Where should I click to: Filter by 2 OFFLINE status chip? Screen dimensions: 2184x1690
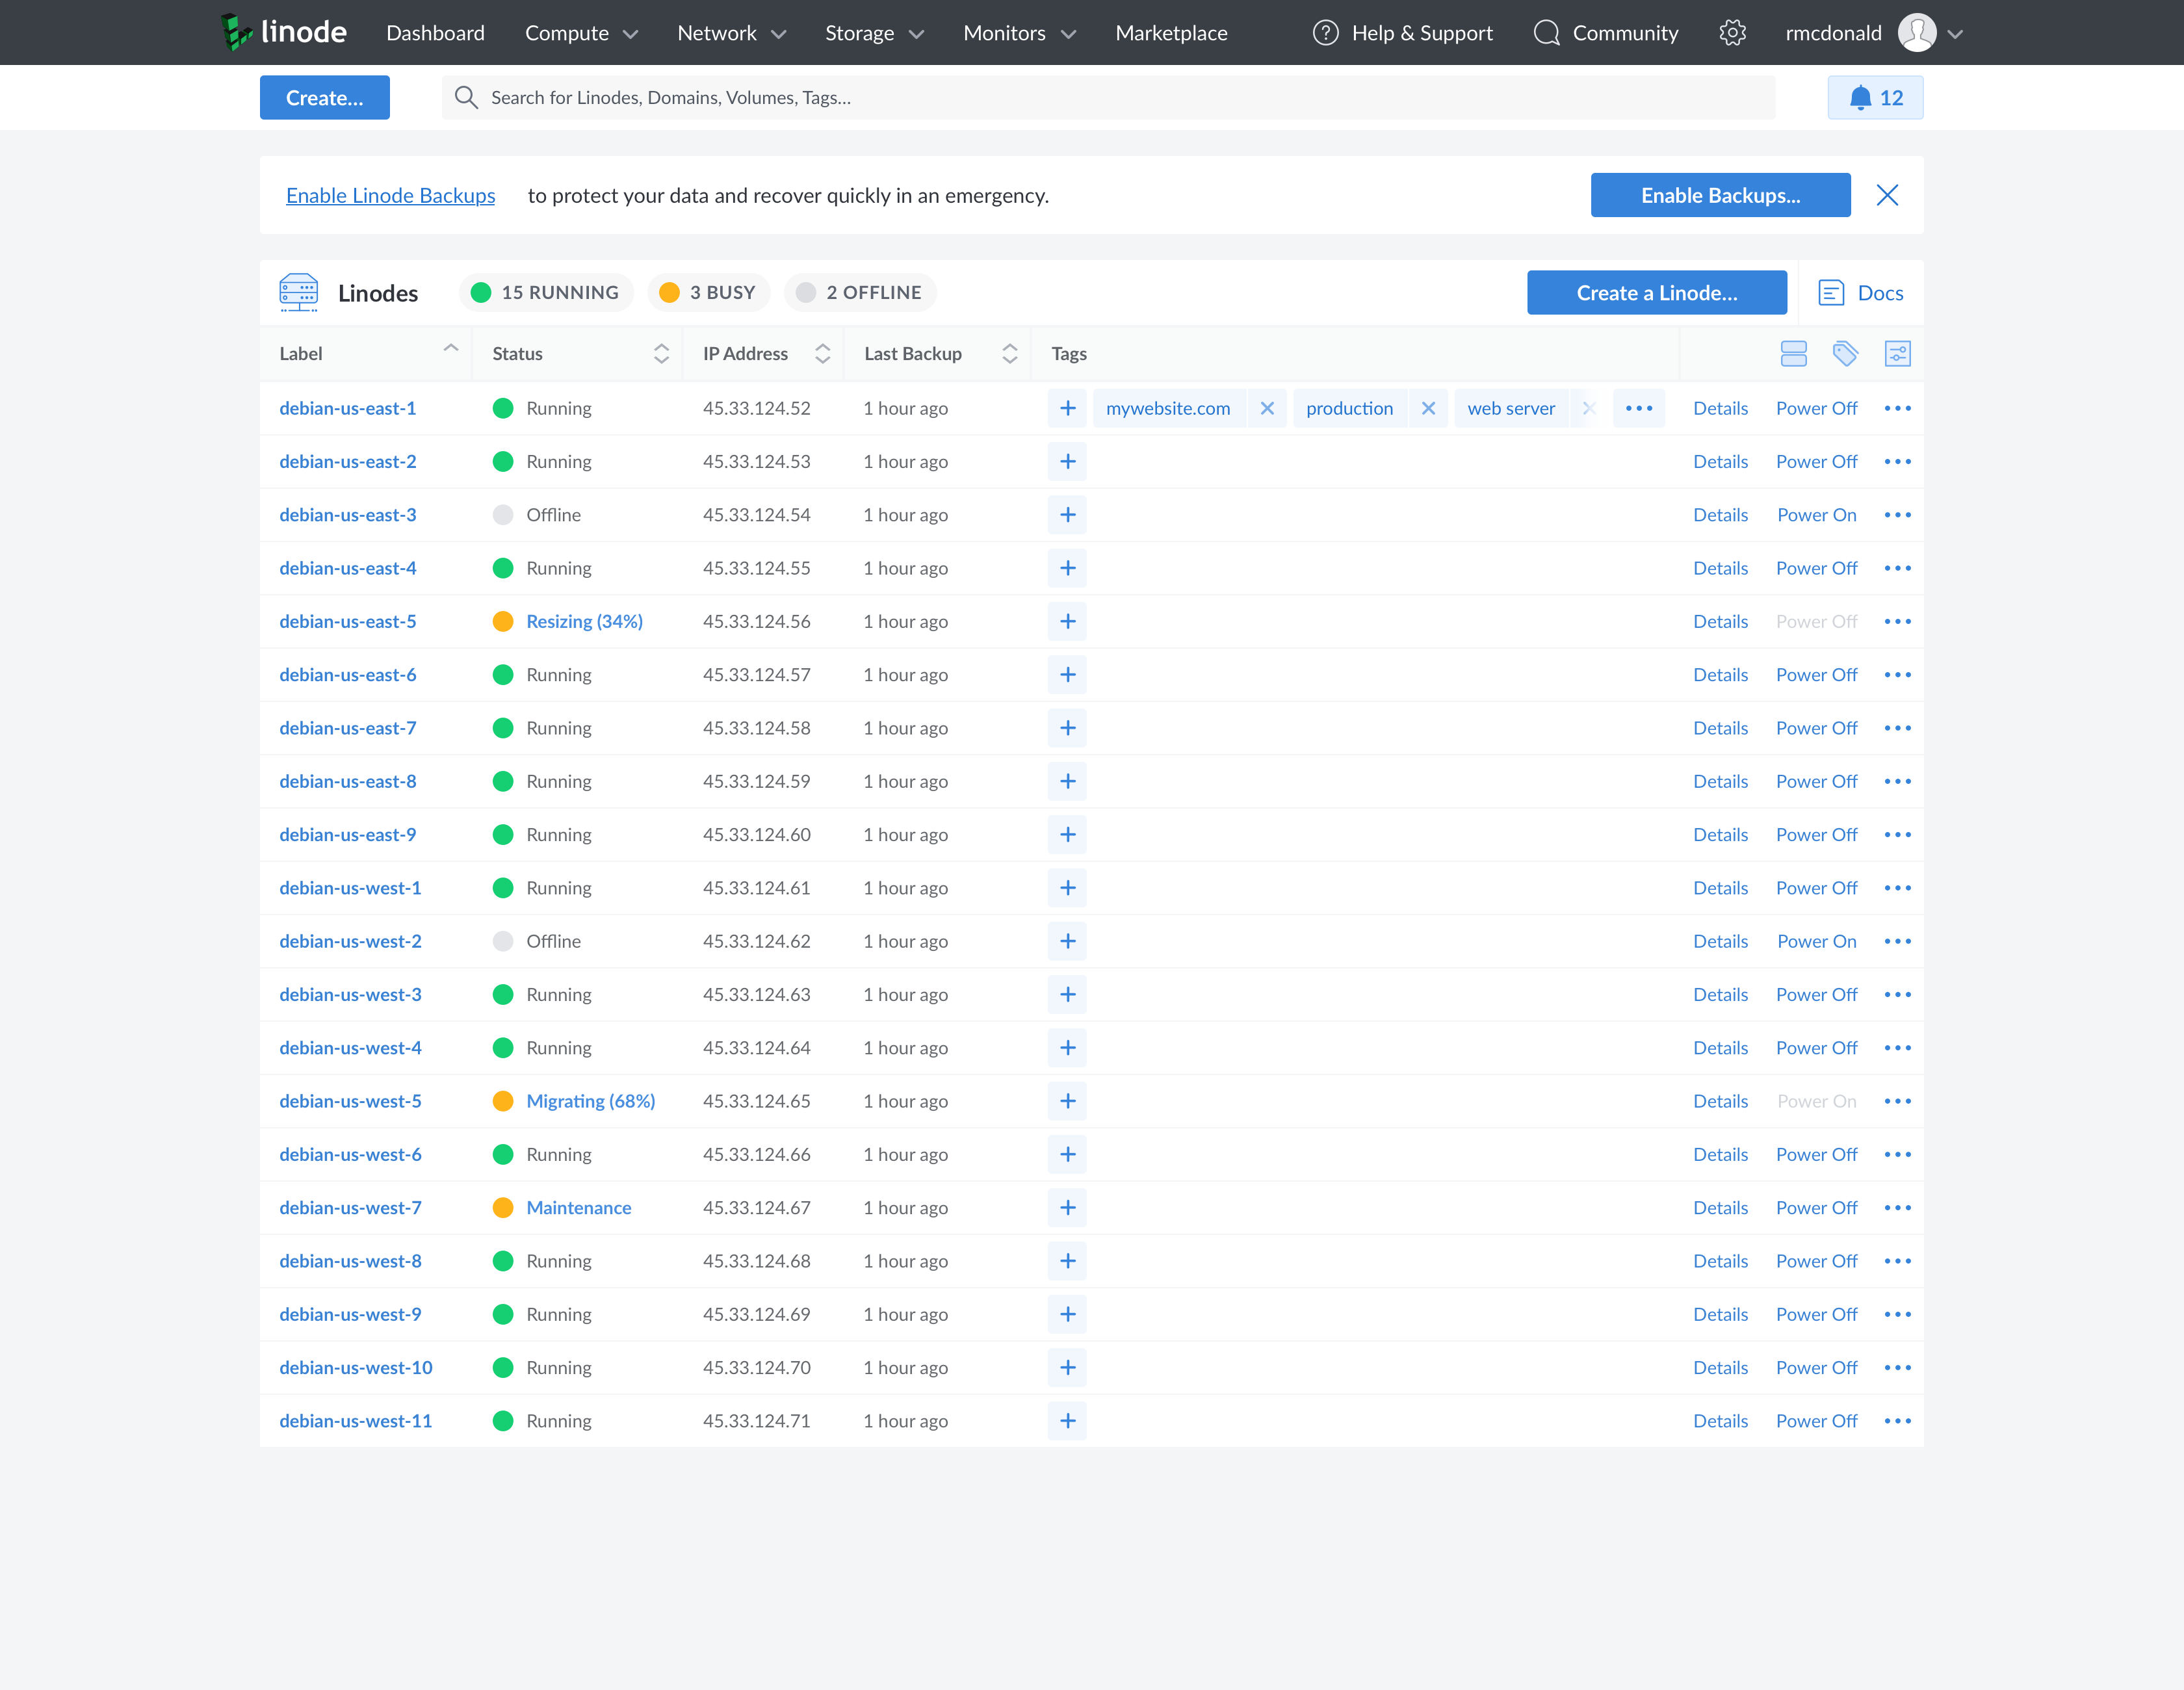tap(860, 292)
